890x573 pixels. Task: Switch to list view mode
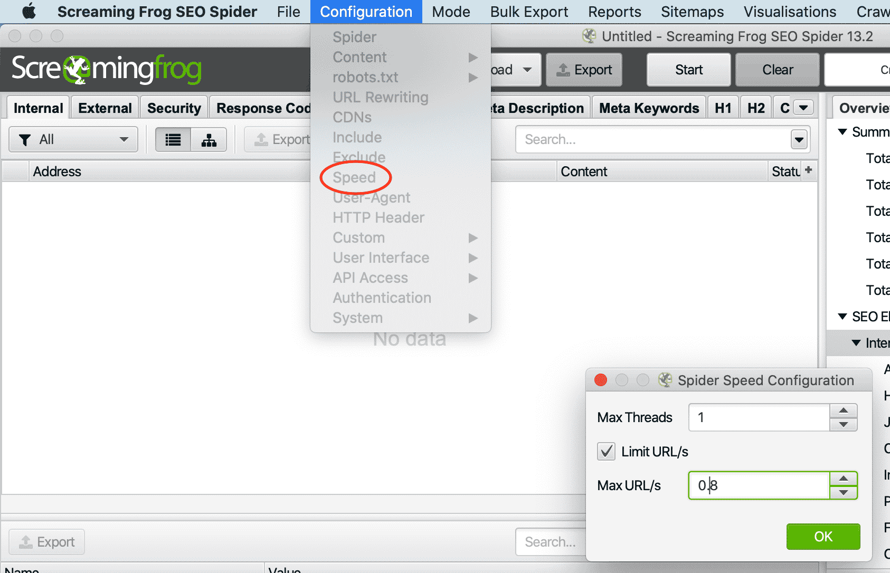(173, 140)
